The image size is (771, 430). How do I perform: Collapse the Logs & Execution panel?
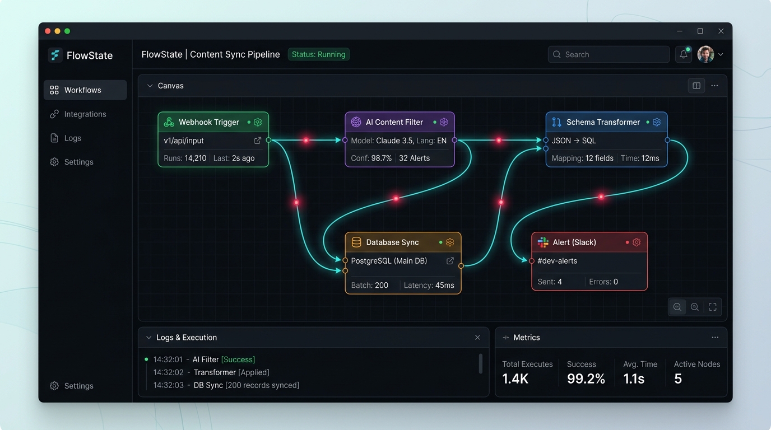click(149, 338)
